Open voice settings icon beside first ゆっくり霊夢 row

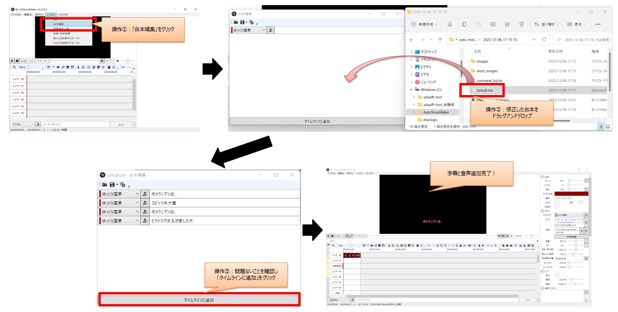[145, 194]
